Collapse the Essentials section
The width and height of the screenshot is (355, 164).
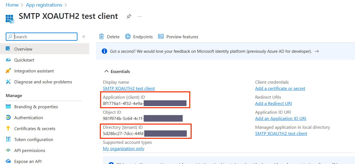pos(106,71)
